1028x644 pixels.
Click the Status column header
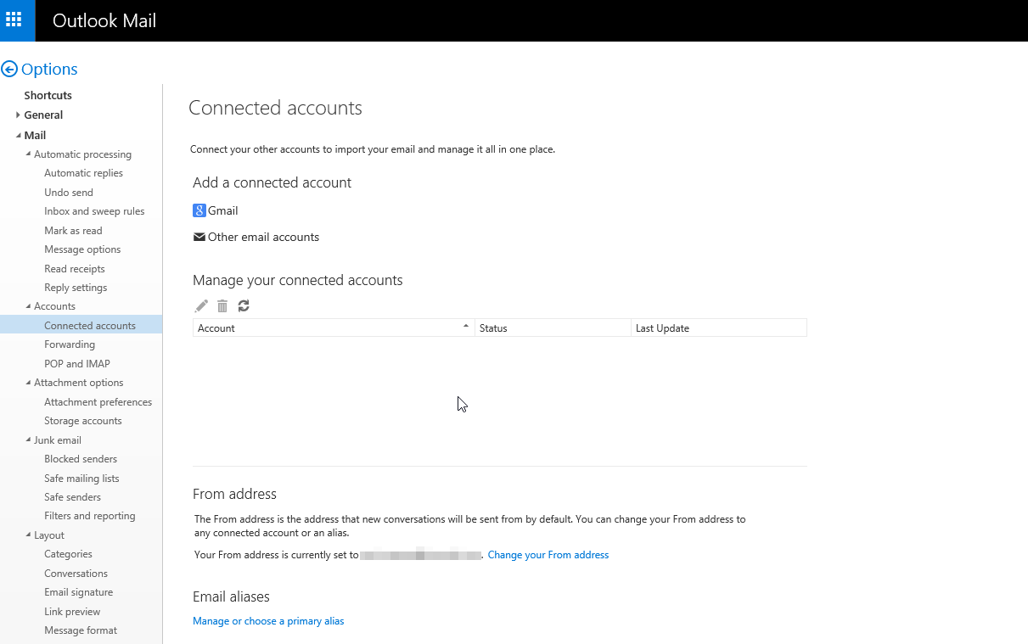[553, 328]
